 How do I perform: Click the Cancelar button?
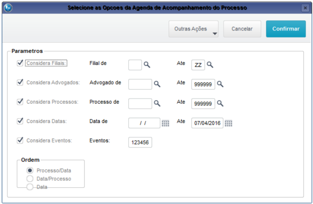242,29
